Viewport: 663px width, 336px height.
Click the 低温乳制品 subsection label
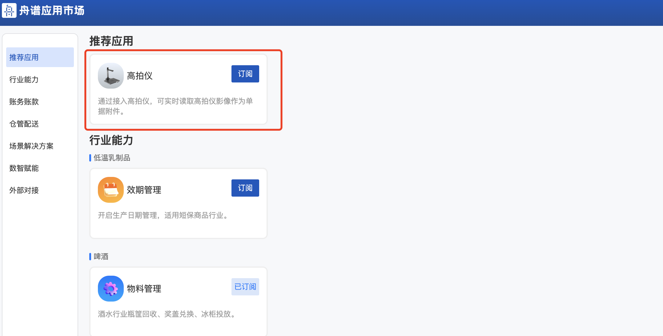pyautogui.click(x=112, y=158)
